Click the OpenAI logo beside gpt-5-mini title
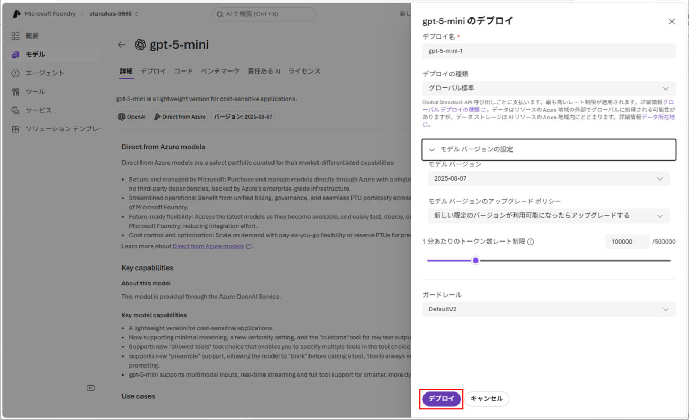Screen dimensions: 689x420 click(140, 45)
